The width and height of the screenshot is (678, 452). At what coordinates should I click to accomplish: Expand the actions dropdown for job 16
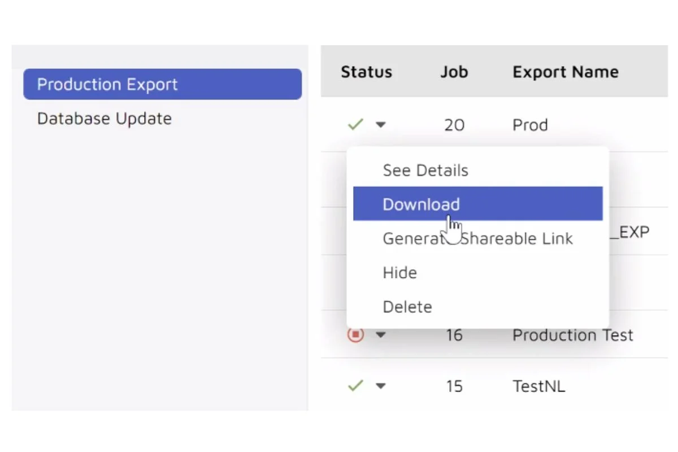[x=380, y=336]
